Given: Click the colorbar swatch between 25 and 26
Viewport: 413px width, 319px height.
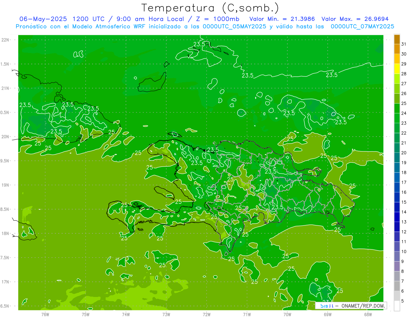Looking at the screenshot, I should (x=397, y=98).
